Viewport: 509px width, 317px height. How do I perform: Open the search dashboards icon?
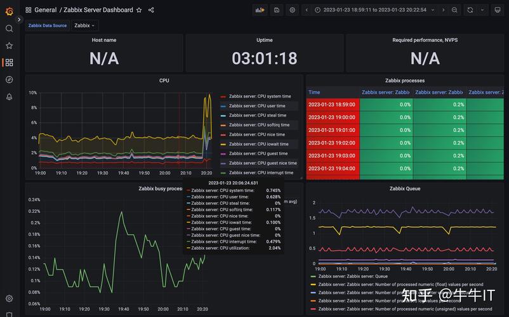[x=10, y=29]
